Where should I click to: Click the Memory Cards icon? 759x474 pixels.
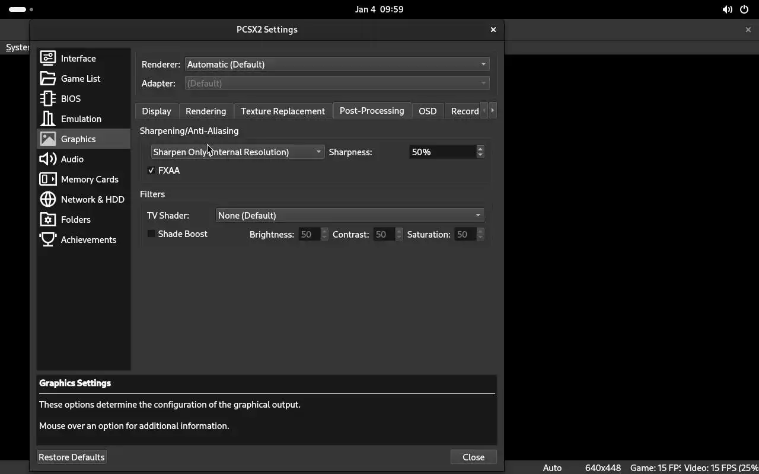click(x=48, y=179)
